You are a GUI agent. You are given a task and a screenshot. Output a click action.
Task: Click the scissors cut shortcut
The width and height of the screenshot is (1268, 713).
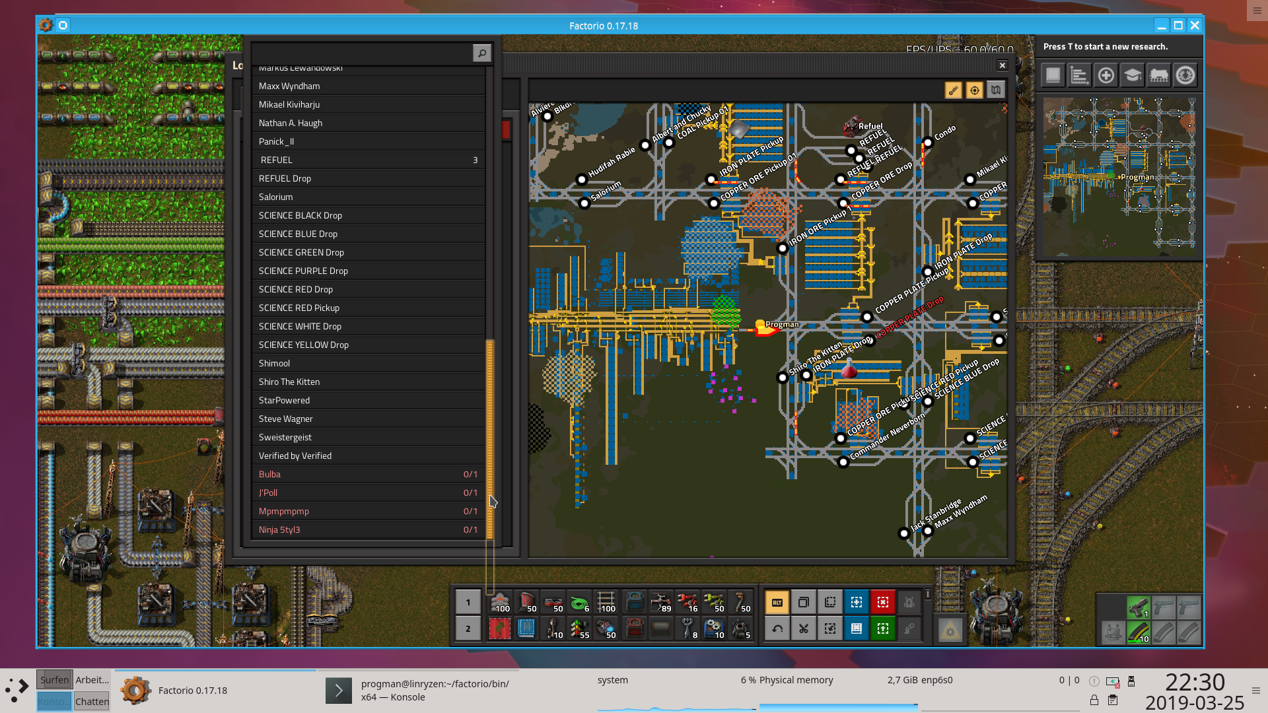tap(804, 628)
